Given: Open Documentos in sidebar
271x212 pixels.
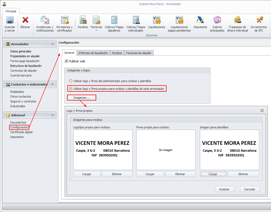Looking at the screenshot, I should click(18, 123).
